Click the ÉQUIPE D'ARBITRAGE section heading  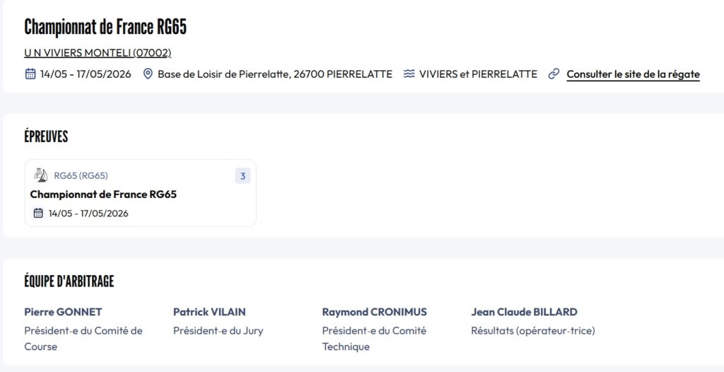(x=69, y=281)
